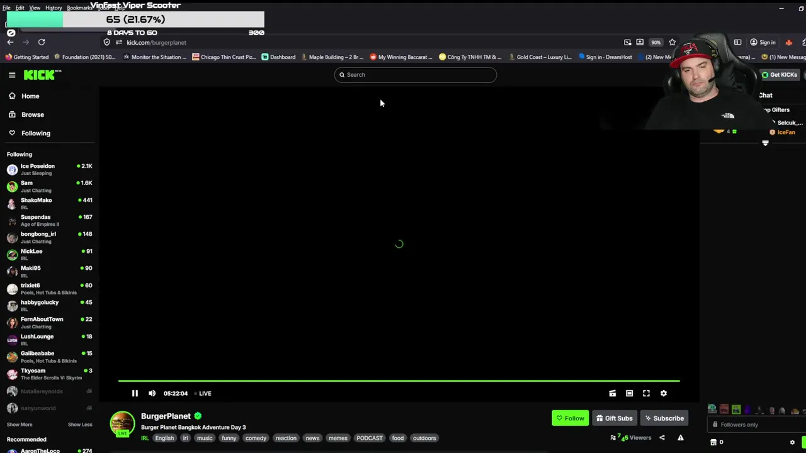Viewport: 806px width, 453px height.
Task: Click the news tag
Action: click(312, 439)
